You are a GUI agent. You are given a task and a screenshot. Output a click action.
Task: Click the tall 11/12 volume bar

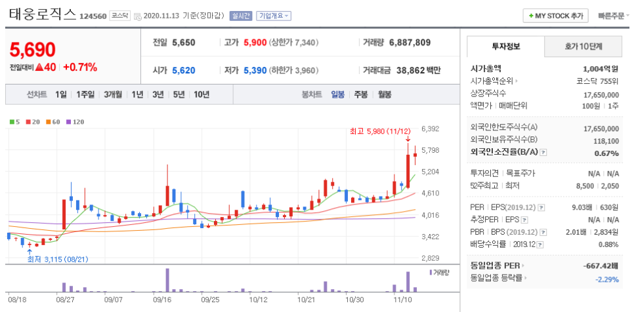tap(408, 282)
